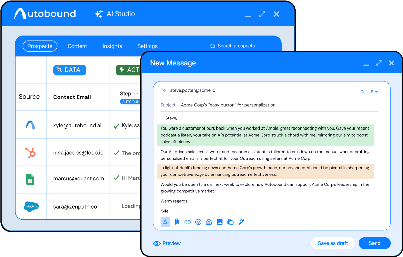The image size is (403, 257).
Task: Click the checkmark in the Kyle row
Action: [x=116, y=126]
